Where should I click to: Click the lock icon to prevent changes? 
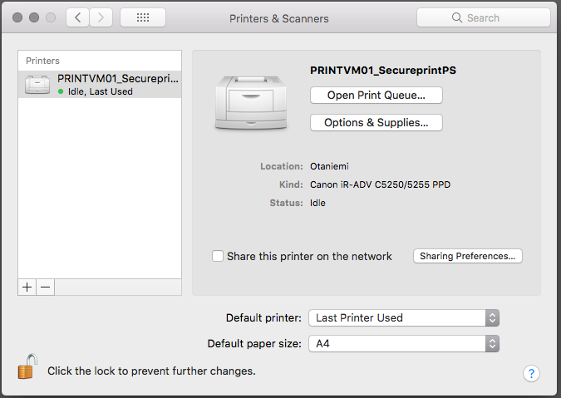[x=27, y=367]
